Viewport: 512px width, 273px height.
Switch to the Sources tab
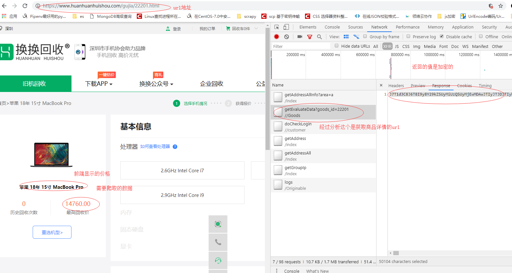355,27
